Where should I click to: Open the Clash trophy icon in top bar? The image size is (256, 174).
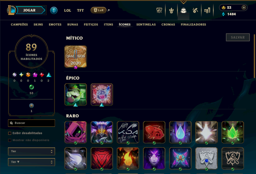pos(159,10)
